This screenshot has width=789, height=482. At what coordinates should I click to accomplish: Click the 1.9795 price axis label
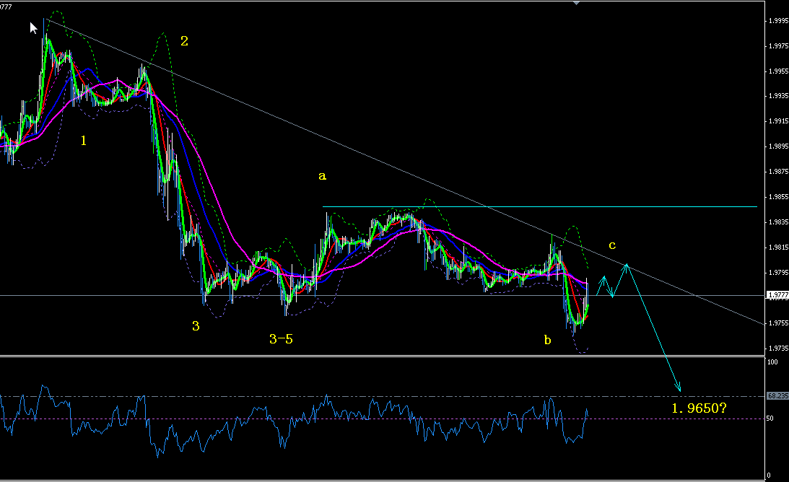[778, 272]
